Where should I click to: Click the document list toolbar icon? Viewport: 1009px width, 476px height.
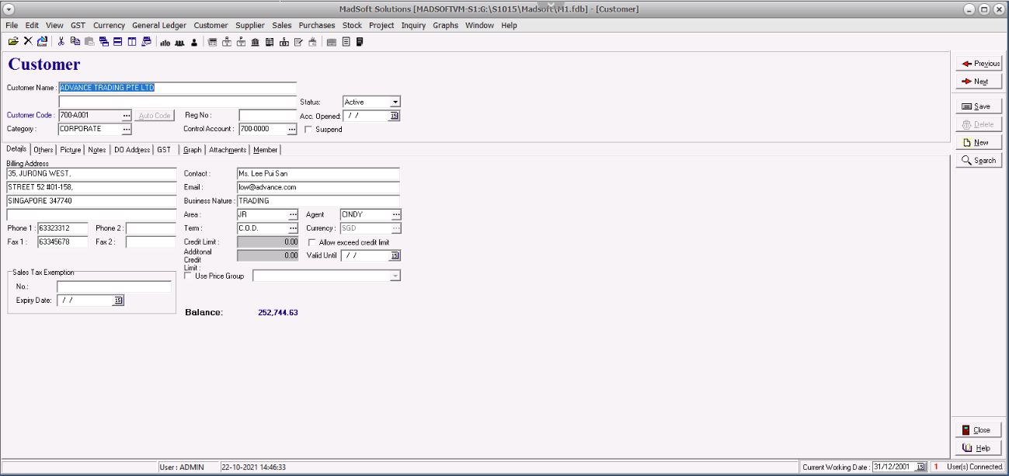(346, 42)
